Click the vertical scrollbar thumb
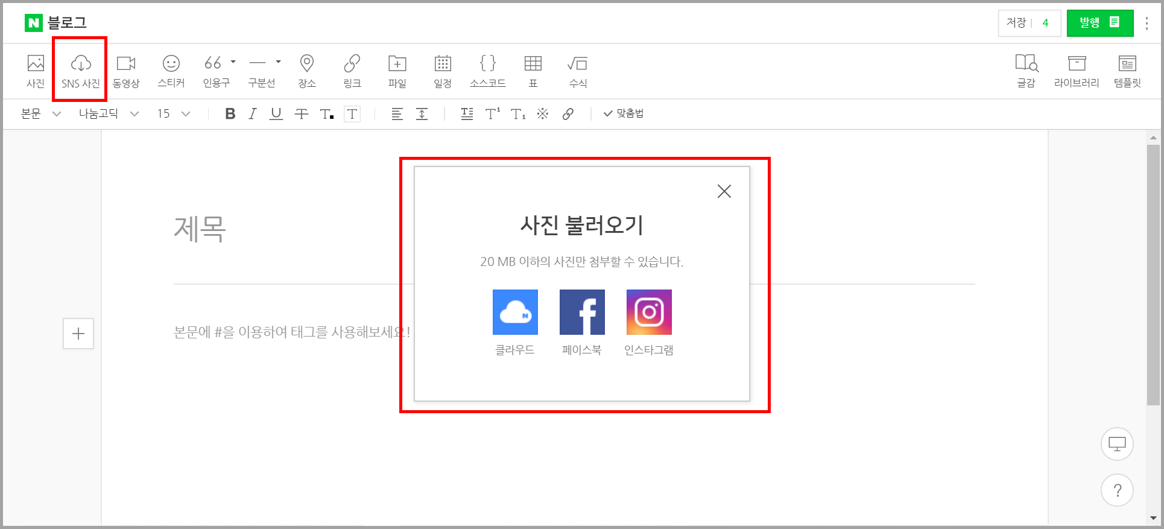This screenshot has height=529, width=1164. (1153, 275)
